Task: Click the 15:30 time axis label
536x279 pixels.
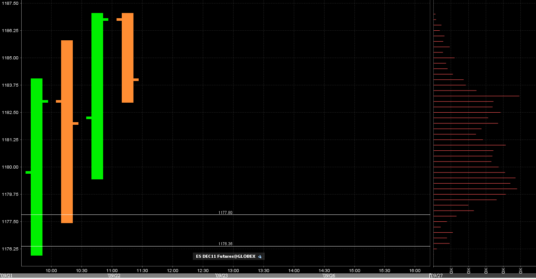Action: [x=385, y=270]
